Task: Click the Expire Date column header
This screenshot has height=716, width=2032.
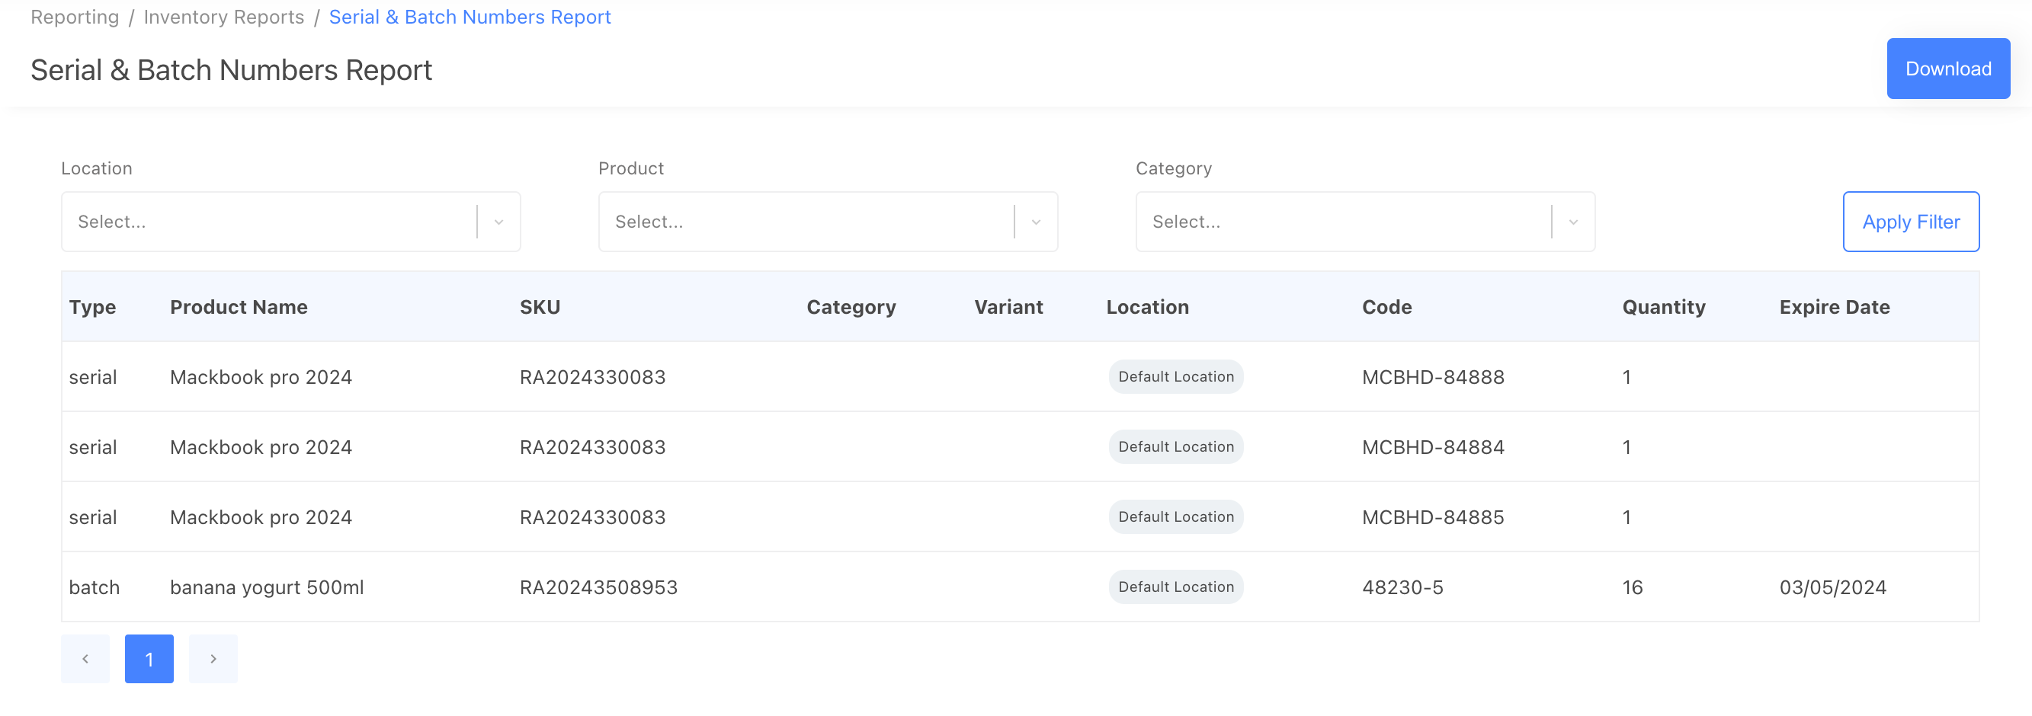Action: point(1834,307)
